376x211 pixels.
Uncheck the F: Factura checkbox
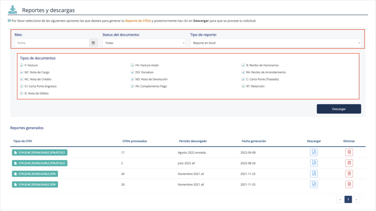click(22, 65)
